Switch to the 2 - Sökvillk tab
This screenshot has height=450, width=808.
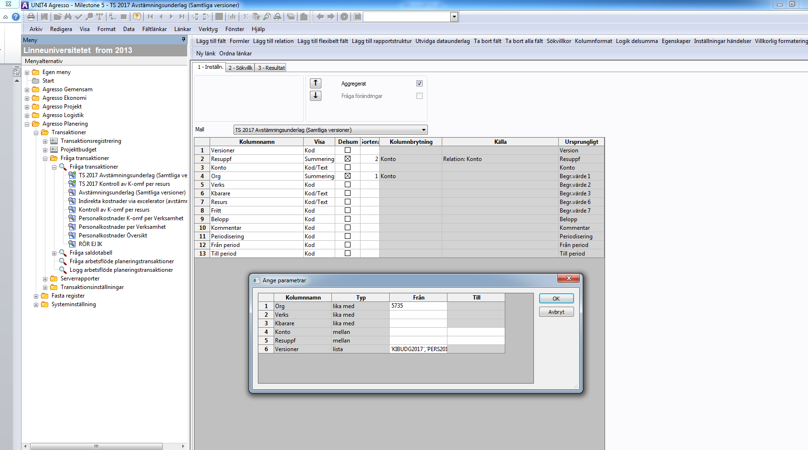coord(240,68)
